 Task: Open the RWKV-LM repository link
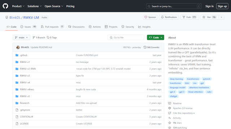point(31,18)
